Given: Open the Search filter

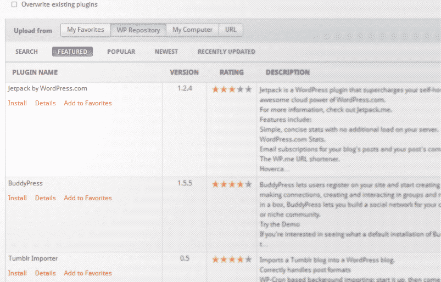Looking at the screenshot, I should 26,52.
